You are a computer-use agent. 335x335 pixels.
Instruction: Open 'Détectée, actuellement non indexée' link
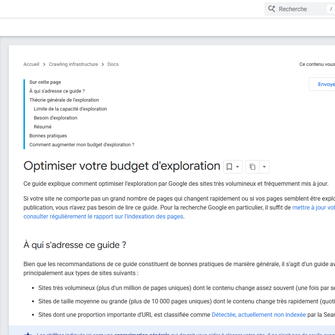tap(259, 314)
